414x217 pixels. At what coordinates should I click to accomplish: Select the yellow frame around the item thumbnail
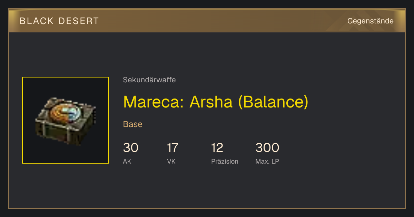tap(66, 120)
